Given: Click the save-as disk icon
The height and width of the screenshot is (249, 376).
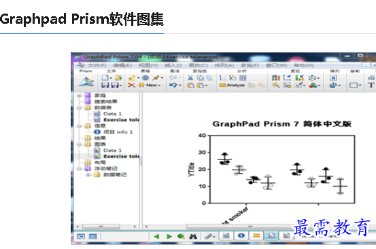Looking at the screenshot, I should coord(115,85).
